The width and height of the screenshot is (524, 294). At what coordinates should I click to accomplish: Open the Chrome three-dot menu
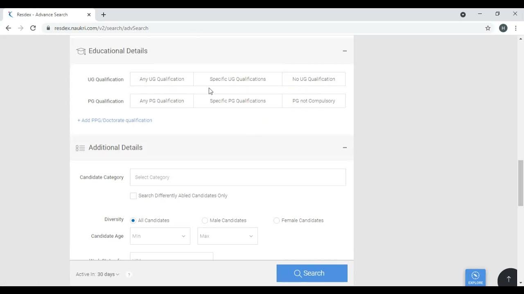[516, 28]
